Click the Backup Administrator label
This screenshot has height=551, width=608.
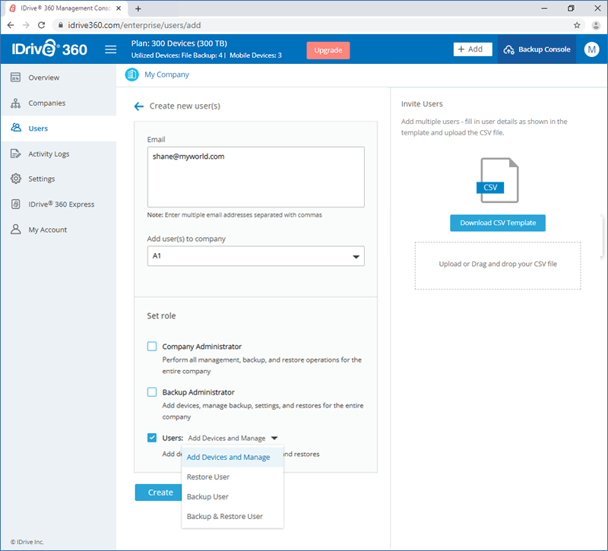(198, 392)
